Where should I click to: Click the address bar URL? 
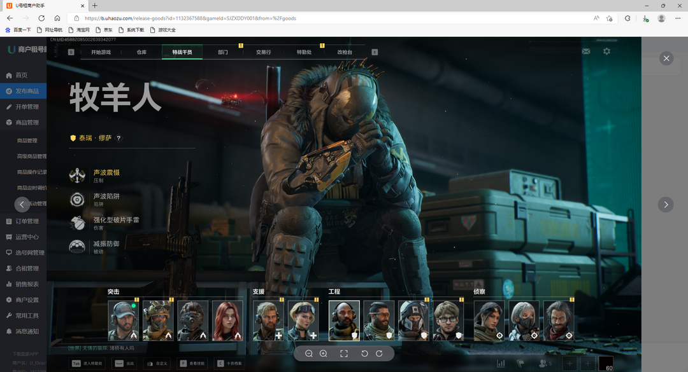point(190,18)
